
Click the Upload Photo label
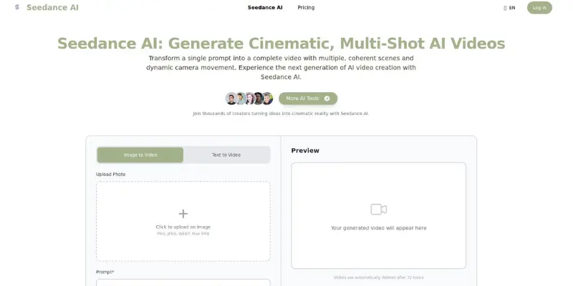coord(111,174)
